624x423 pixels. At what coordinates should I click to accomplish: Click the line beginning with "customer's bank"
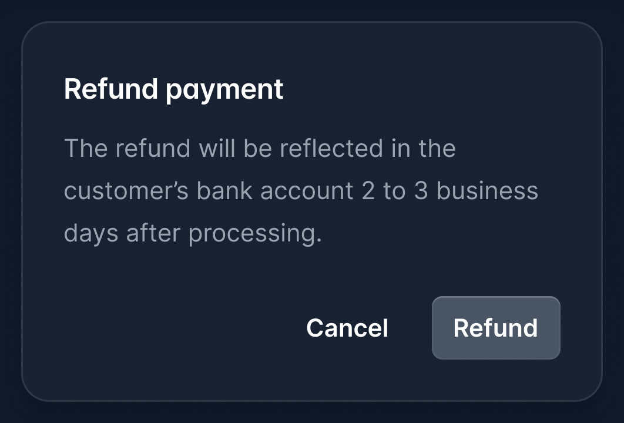click(x=300, y=191)
